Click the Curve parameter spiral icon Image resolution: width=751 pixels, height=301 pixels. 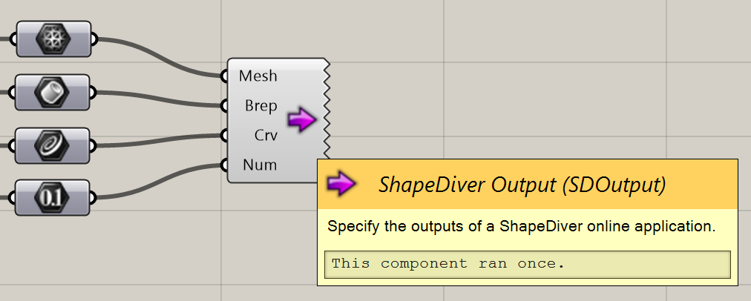click(x=53, y=145)
